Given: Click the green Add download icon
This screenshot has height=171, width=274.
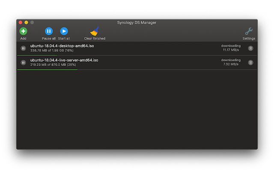Looking at the screenshot, I should coord(23,31).
